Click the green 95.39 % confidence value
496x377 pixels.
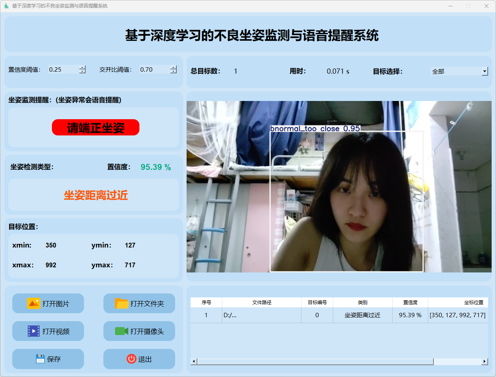[156, 167]
